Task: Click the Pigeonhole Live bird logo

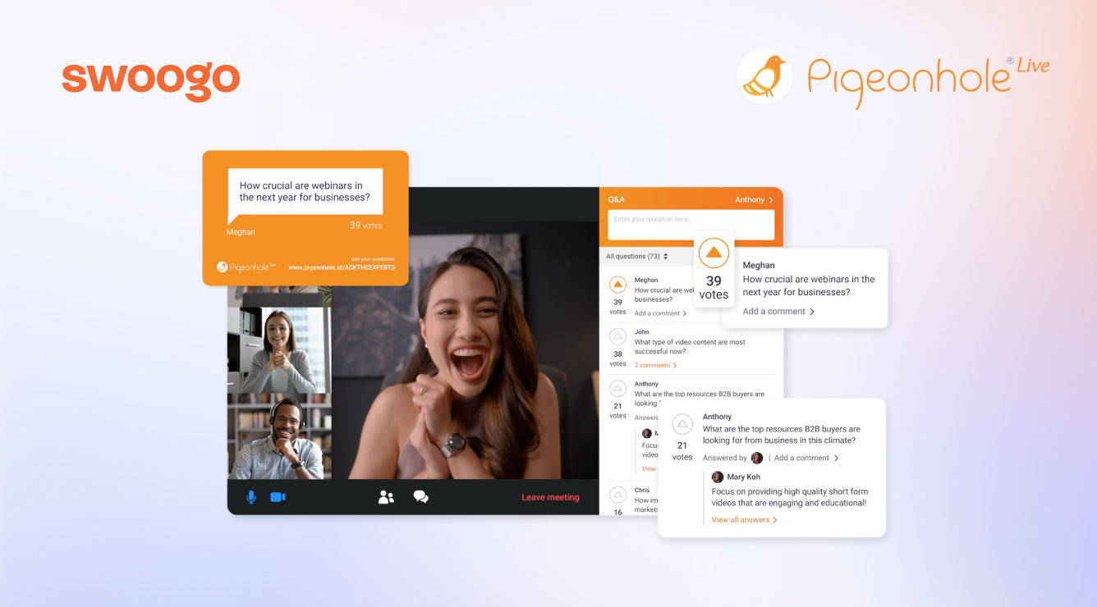Action: (764, 76)
